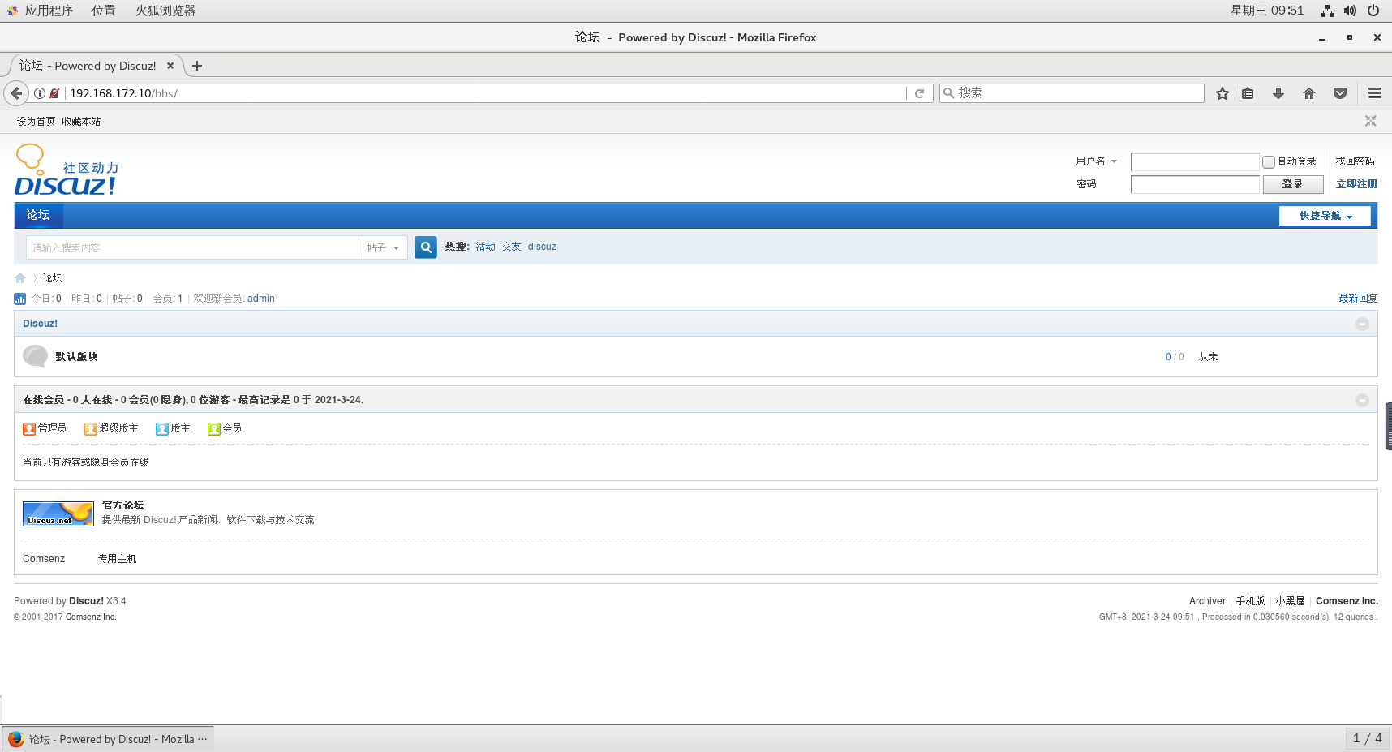
Task: Click the Discuz! logo
Action: pos(67,170)
